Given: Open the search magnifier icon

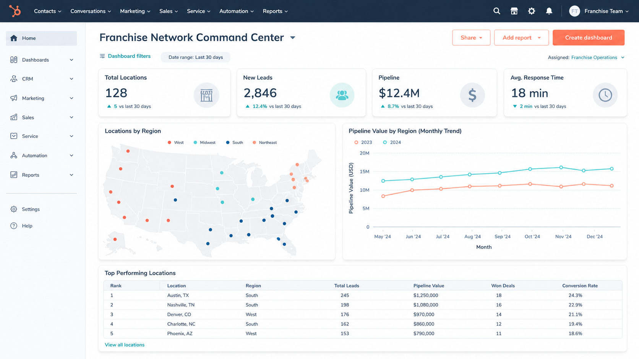Looking at the screenshot, I should pos(496,11).
